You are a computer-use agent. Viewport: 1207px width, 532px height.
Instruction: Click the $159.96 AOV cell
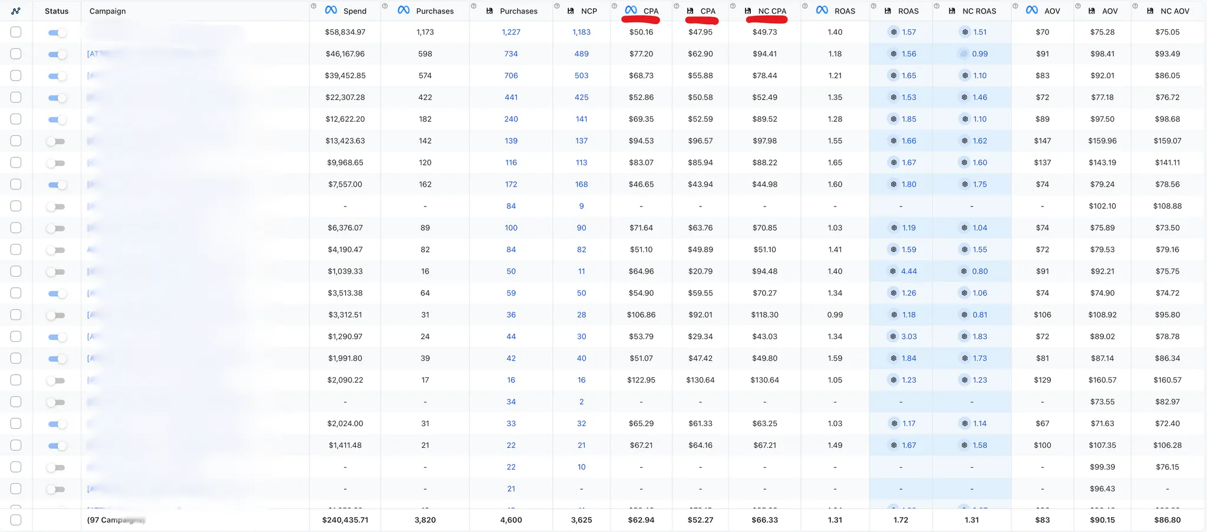1103,141
